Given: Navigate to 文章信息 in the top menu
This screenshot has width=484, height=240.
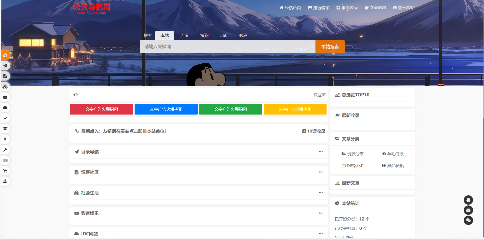Looking at the screenshot, I should point(375,8).
